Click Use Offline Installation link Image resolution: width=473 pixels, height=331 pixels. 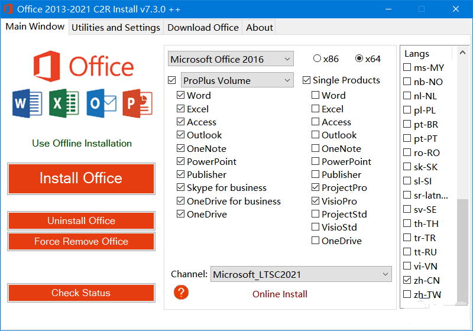(x=82, y=143)
